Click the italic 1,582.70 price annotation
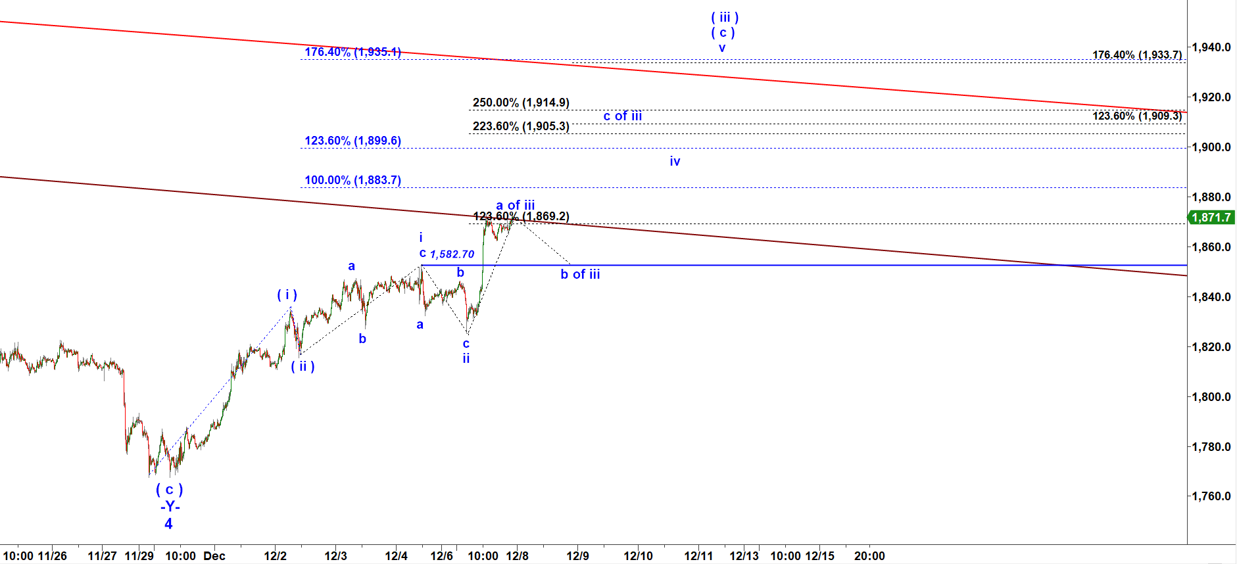This screenshot has height=564, width=1237. pos(452,254)
